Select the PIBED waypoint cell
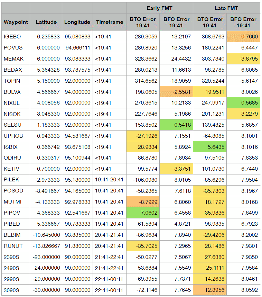The width and height of the screenshot is (262, 297). [x=16, y=224]
